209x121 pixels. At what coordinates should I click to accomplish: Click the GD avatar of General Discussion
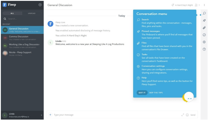coord(5,30)
